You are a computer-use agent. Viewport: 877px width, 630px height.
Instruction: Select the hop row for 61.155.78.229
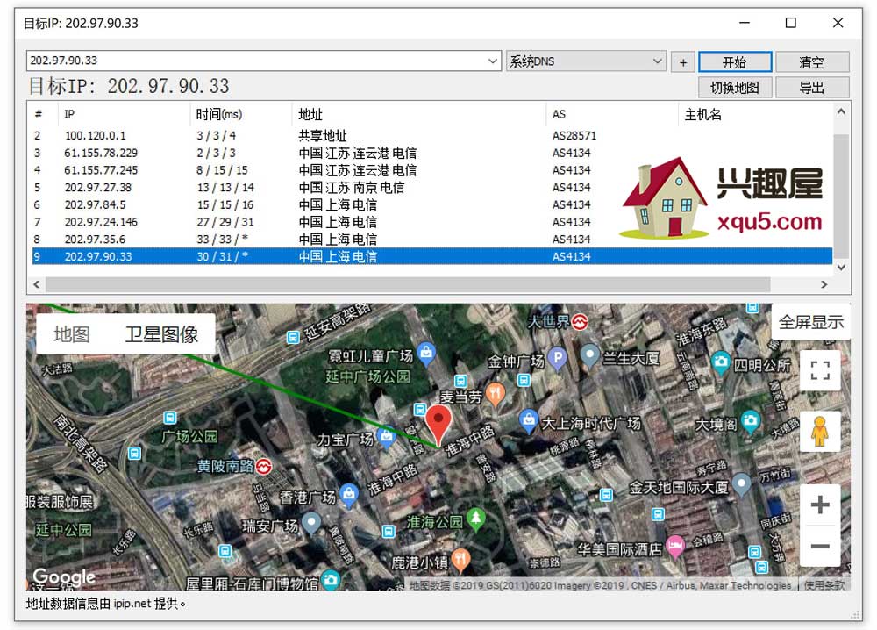(431, 153)
